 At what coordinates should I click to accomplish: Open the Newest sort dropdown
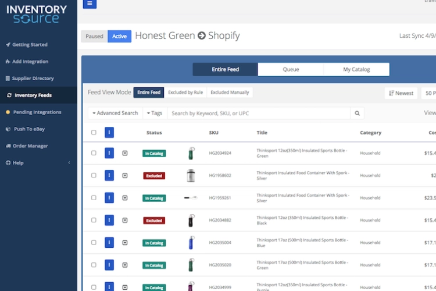click(401, 93)
